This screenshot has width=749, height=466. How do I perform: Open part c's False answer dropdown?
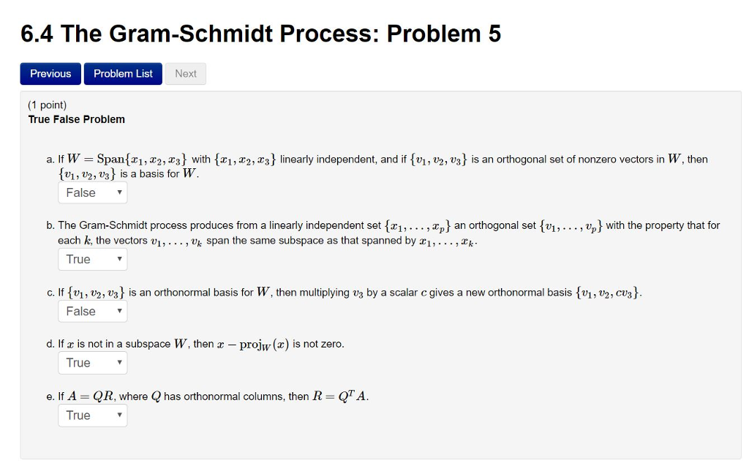92,311
